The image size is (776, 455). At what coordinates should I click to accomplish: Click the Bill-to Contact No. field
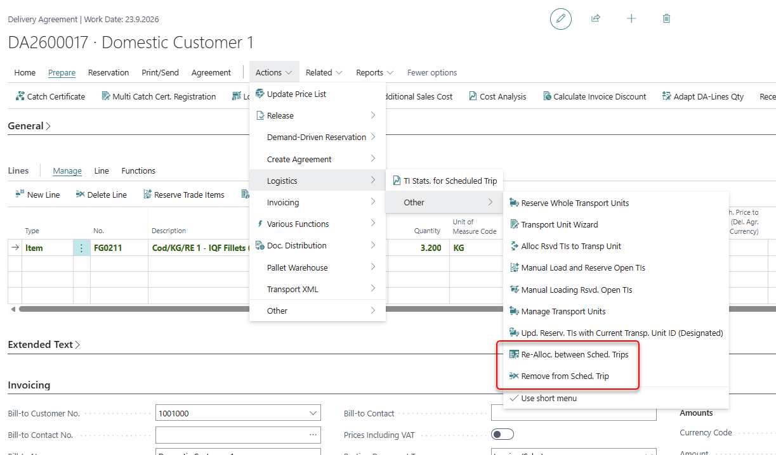238,435
